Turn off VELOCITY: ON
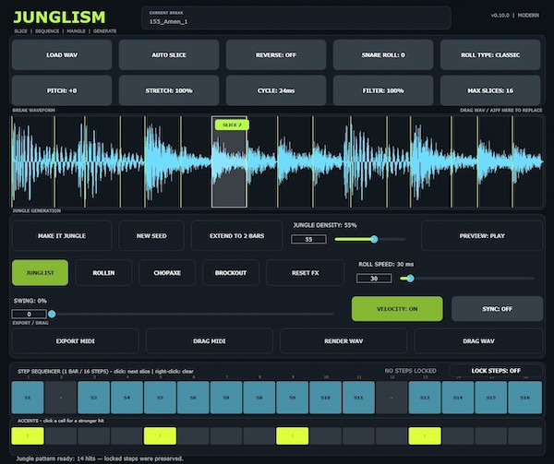 [397, 309]
